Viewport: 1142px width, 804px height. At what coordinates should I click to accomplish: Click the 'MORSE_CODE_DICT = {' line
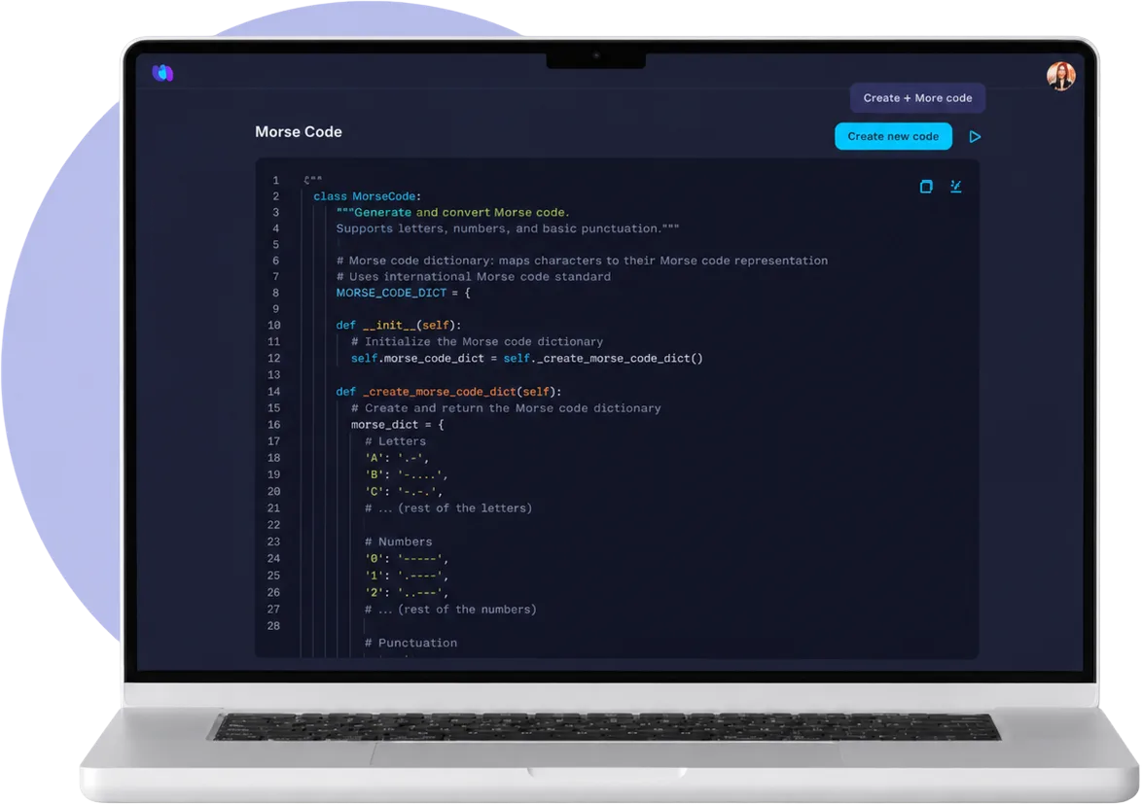click(404, 293)
